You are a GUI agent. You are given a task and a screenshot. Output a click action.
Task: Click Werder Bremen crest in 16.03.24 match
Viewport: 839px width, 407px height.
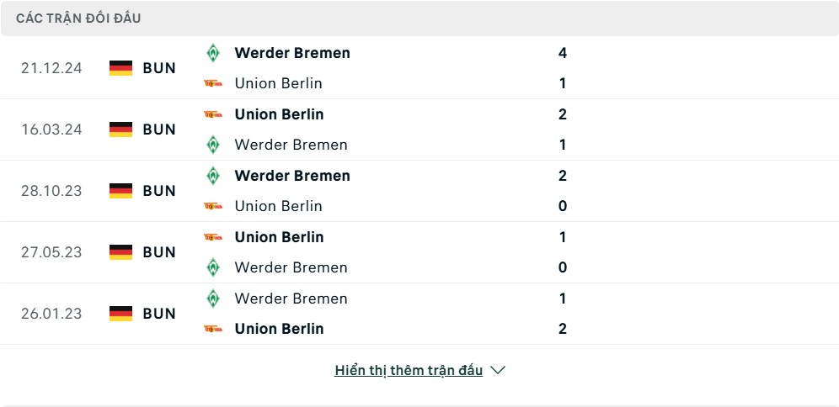click(x=213, y=145)
